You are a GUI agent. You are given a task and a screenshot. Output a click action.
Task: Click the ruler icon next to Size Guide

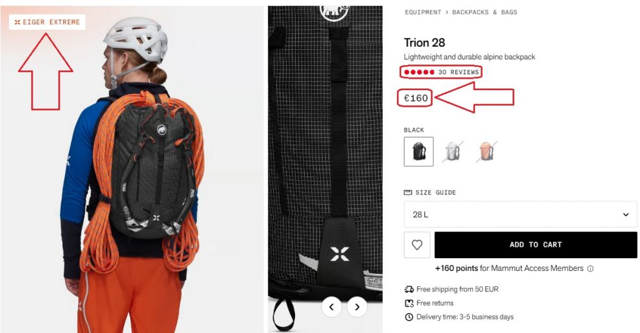click(408, 192)
